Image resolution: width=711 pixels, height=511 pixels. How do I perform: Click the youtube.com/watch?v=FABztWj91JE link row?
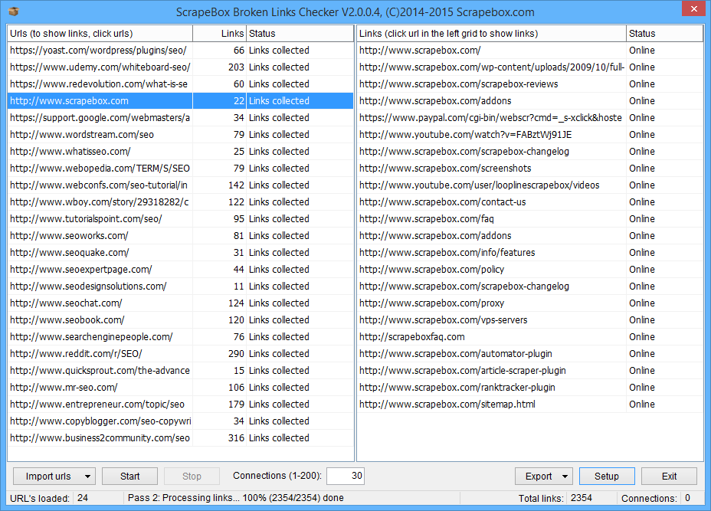pyautogui.click(x=529, y=135)
